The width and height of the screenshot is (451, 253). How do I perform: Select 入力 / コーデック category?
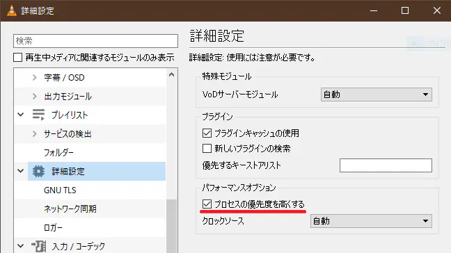(78, 246)
